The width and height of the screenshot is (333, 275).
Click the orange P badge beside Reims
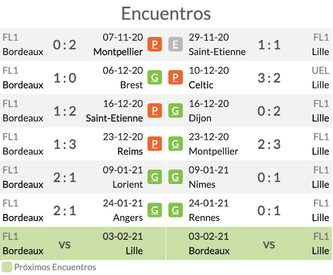(x=155, y=144)
